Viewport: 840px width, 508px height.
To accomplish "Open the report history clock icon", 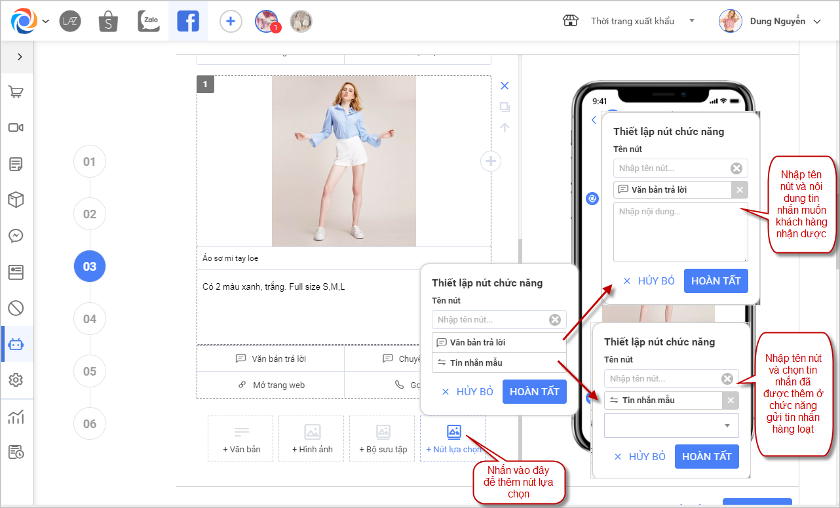I will pos(16,452).
